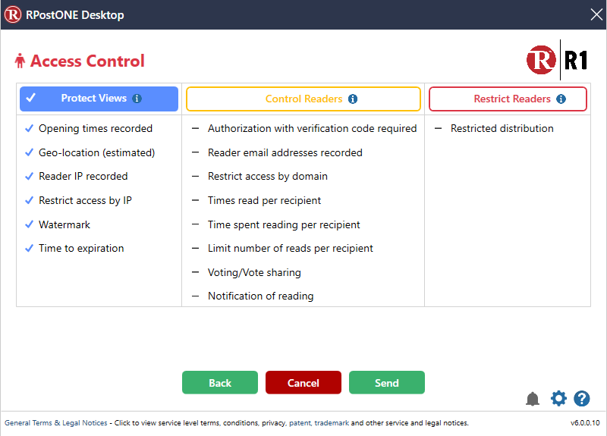Screen dimensions: 607x436
Task: Open settings with the gear icon
Action: coord(558,399)
